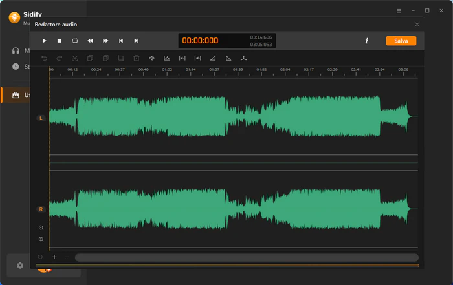Select the L channel label
The width and height of the screenshot is (453, 285).
click(41, 118)
